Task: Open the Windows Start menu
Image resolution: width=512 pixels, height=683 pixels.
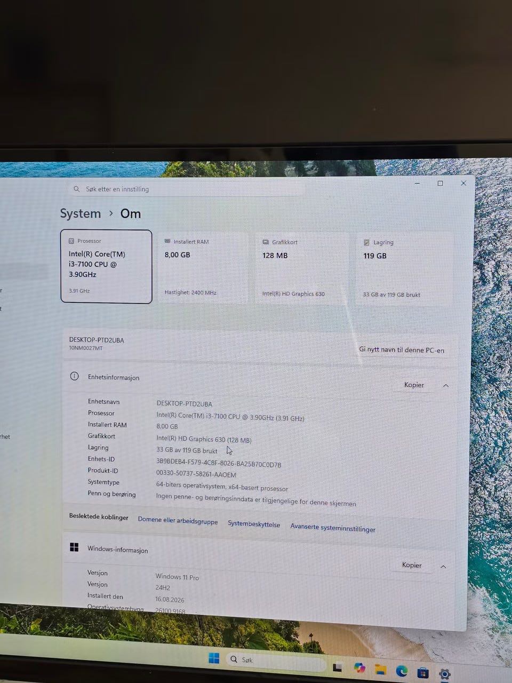Action: click(x=214, y=658)
